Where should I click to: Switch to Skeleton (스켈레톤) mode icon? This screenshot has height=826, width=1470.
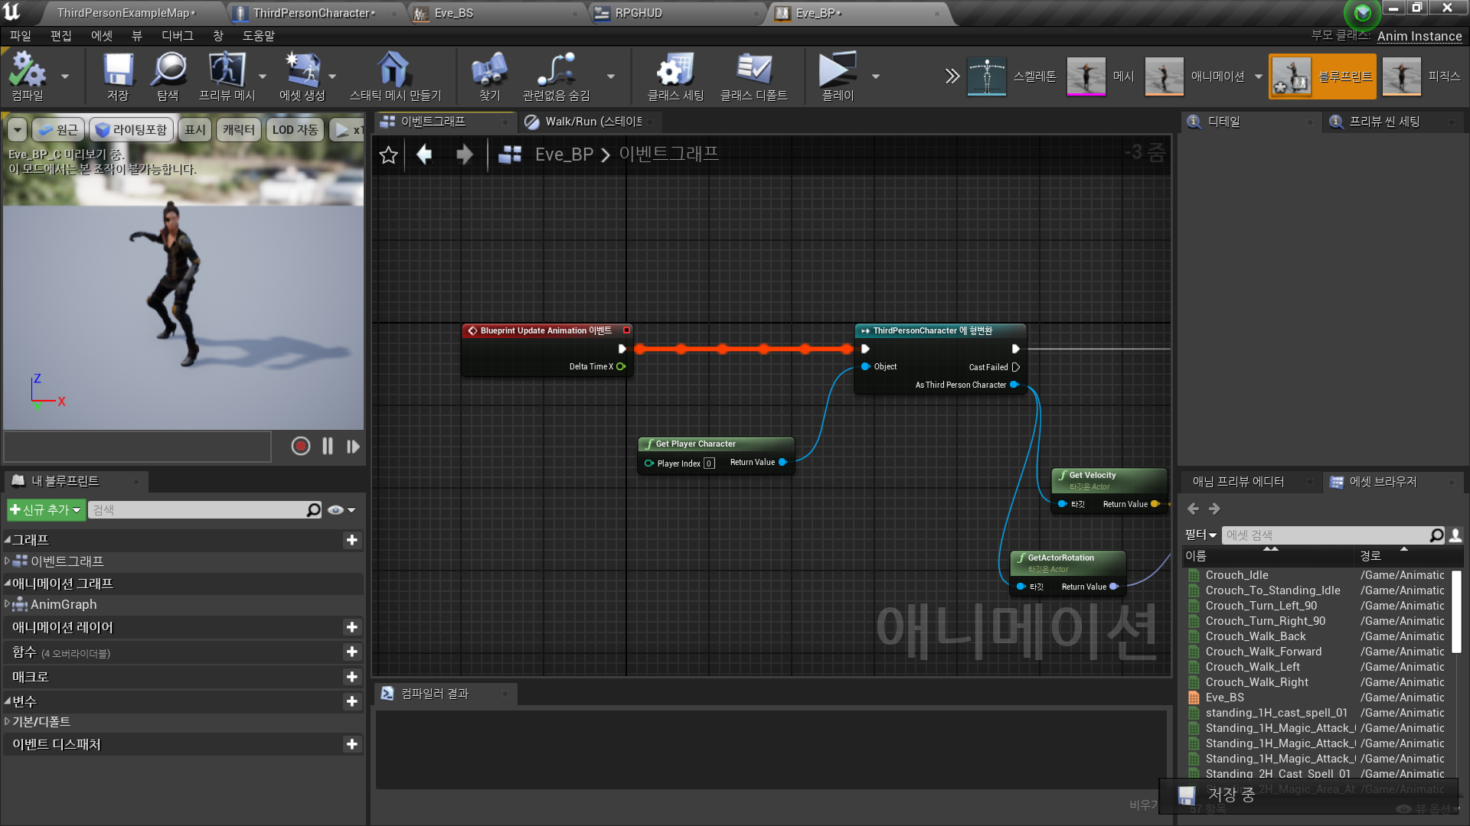[986, 76]
